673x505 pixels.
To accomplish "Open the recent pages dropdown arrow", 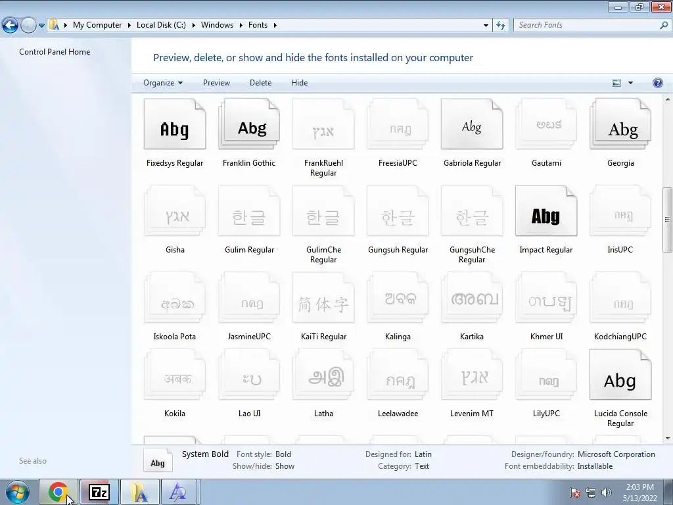I will (41, 26).
